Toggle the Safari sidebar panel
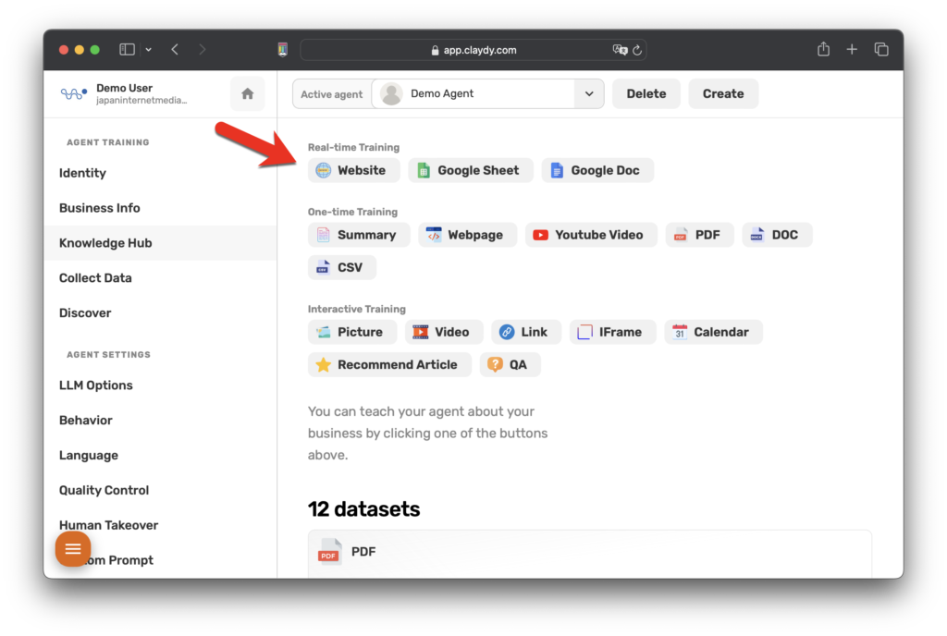Screen dimensions: 947x636 128,50
